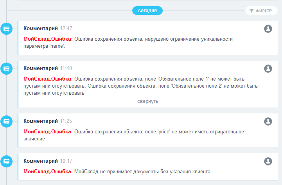Click the сегодня date badge

pyautogui.click(x=147, y=11)
